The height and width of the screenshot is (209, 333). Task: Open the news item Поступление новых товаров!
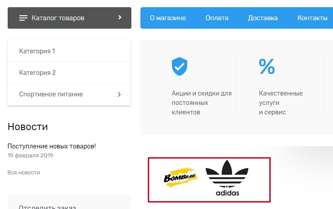tap(52, 146)
